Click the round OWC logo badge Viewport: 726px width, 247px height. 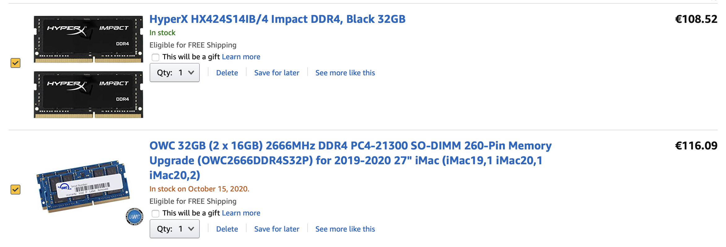pos(134,216)
